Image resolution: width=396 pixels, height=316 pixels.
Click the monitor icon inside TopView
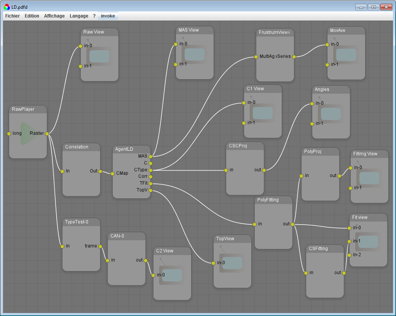tap(232, 262)
